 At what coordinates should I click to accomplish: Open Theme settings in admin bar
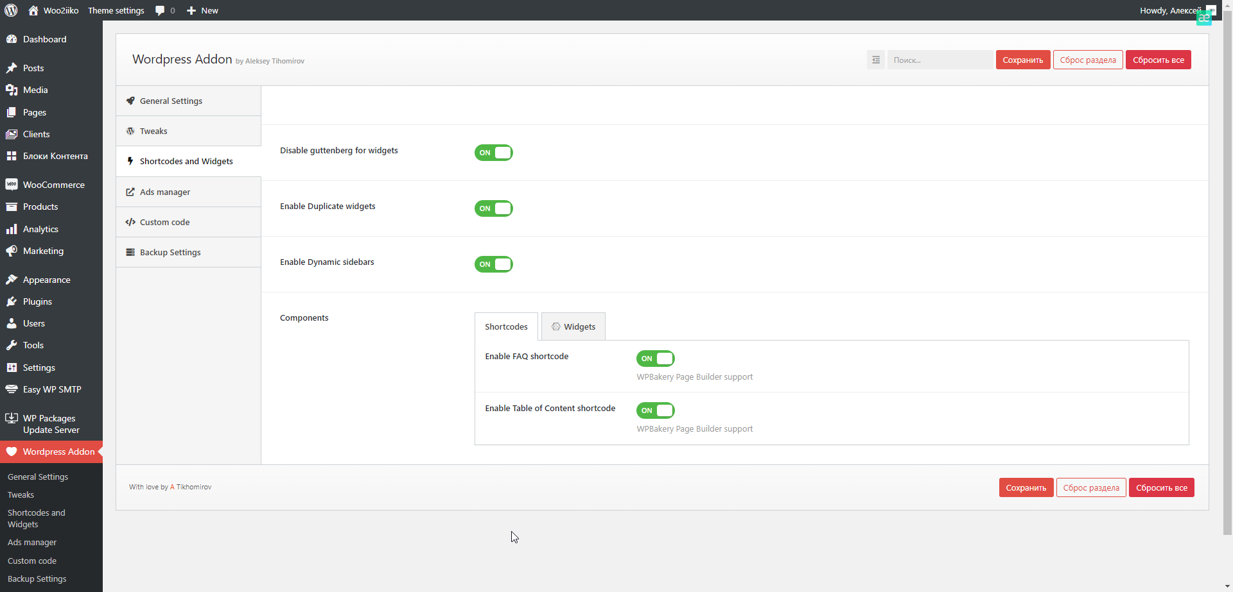116,10
